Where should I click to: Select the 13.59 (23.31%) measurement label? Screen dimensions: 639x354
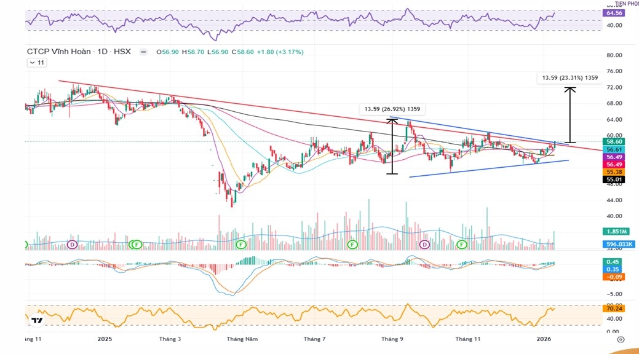[x=568, y=78]
